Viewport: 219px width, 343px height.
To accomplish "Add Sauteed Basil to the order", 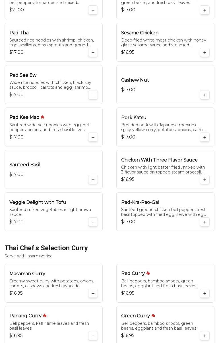I will point(93,179).
